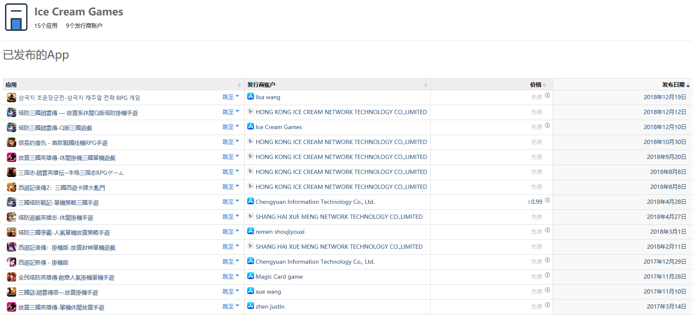Viewport: 695px width, 315px height.
Task: Click in-app purchase icon in lisa wang row
Action: (x=547, y=95)
